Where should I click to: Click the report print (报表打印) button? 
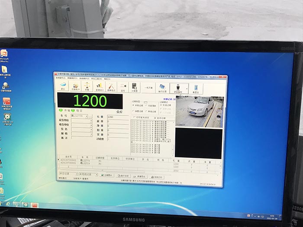[x=157, y=177]
